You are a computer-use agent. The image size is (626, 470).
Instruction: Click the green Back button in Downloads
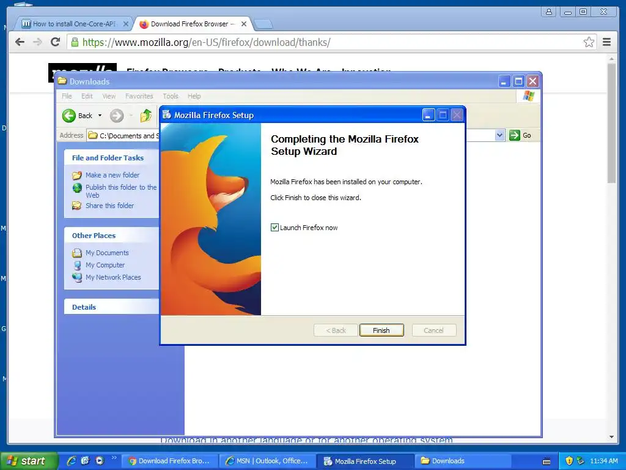tap(78, 116)
